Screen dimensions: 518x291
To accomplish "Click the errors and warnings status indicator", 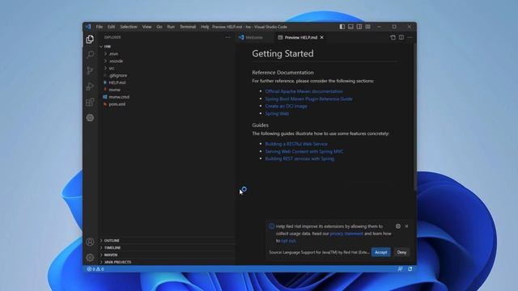I will (x=96, y=269).
